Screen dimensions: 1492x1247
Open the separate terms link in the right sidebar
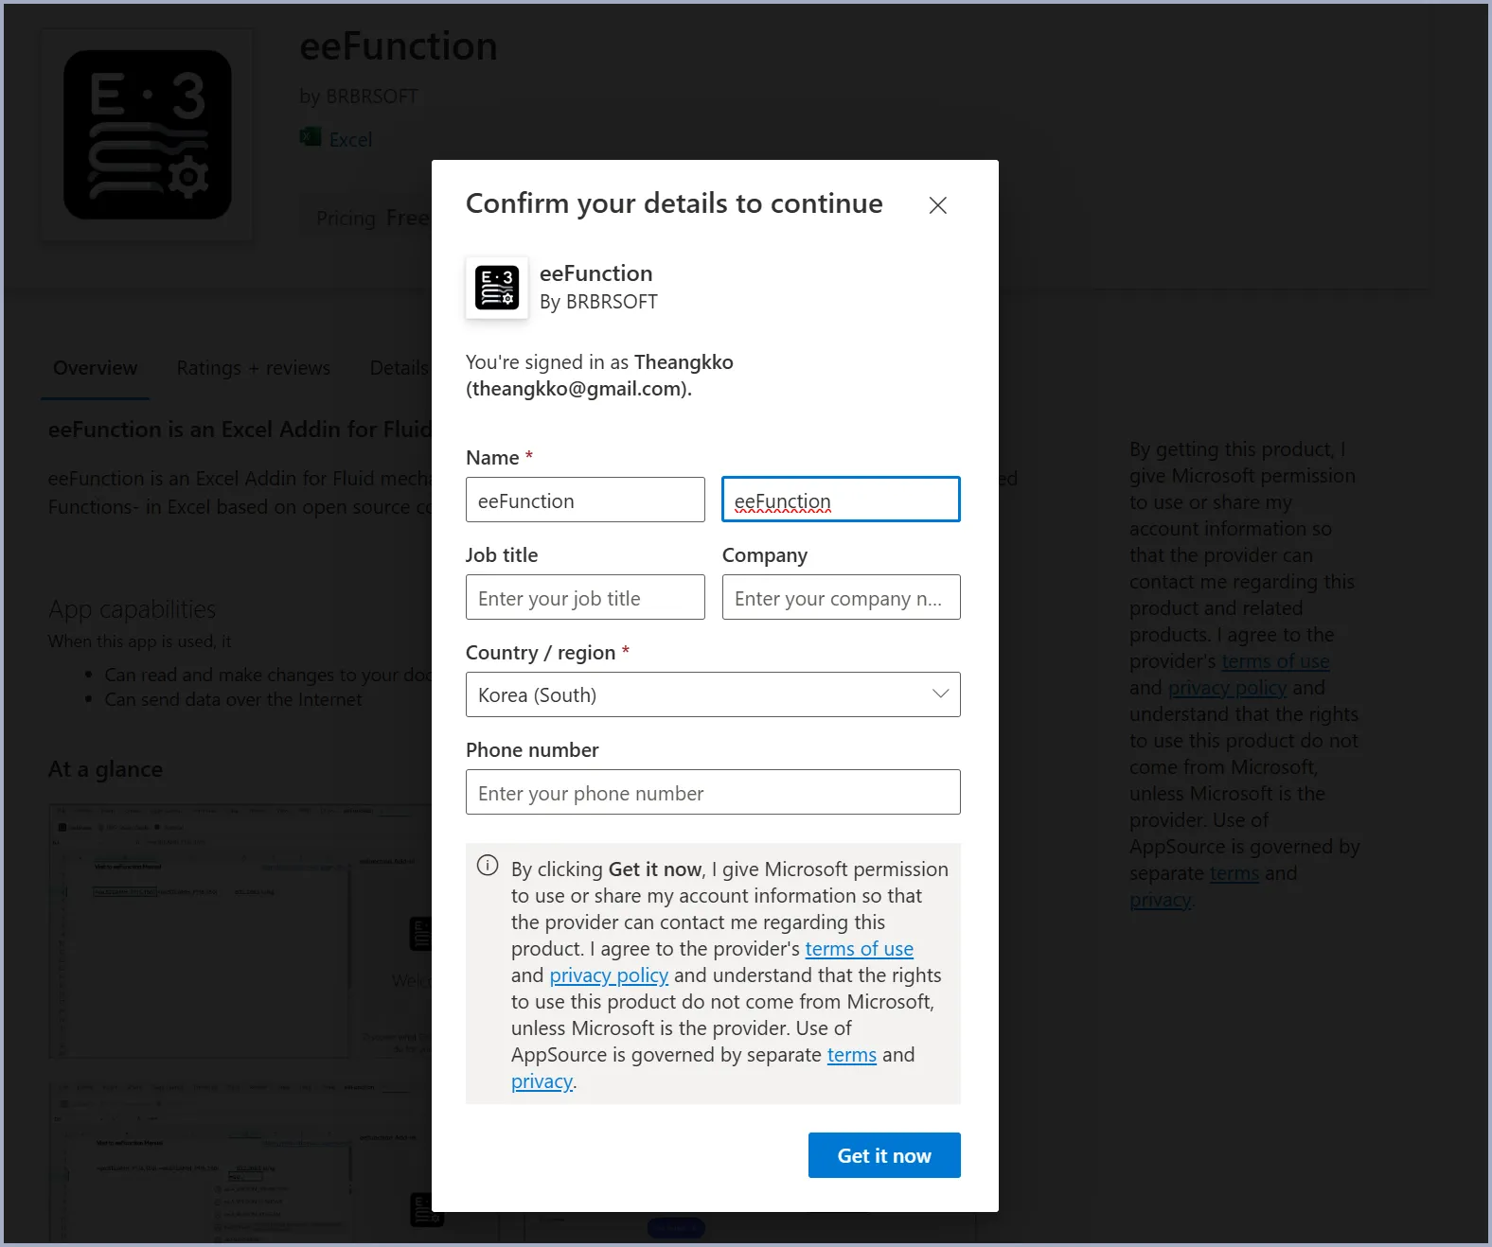pyautogui.click(x=1234, y=873)
